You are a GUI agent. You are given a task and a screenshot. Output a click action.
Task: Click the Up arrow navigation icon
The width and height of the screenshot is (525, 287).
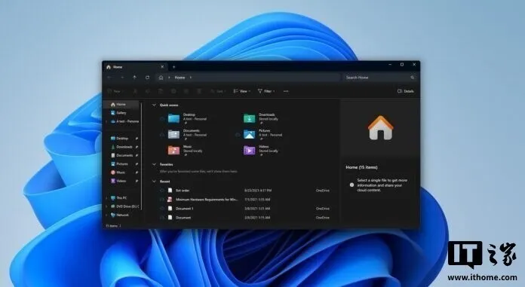click(134, 78)
